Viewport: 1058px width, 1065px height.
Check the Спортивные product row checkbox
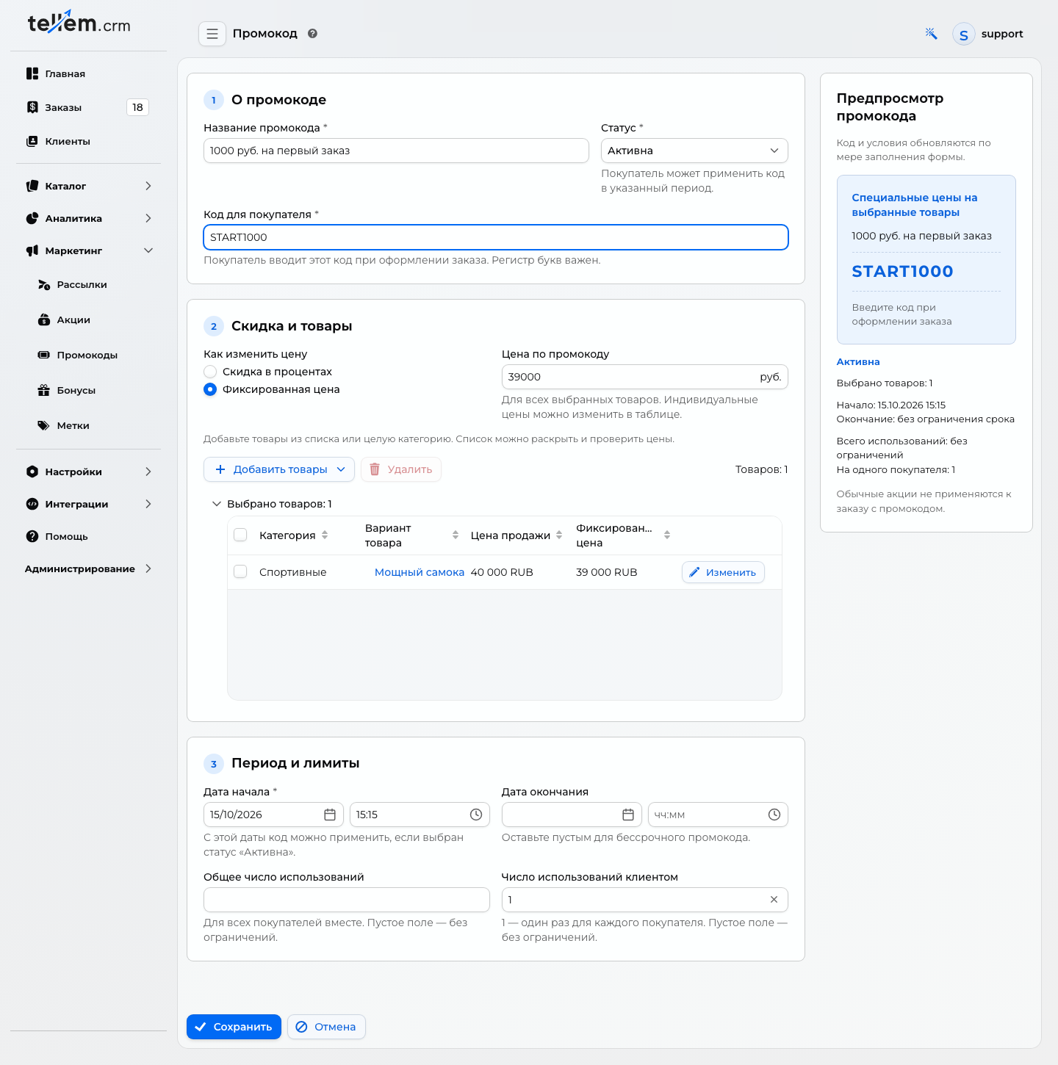click(x=240, y=571)
